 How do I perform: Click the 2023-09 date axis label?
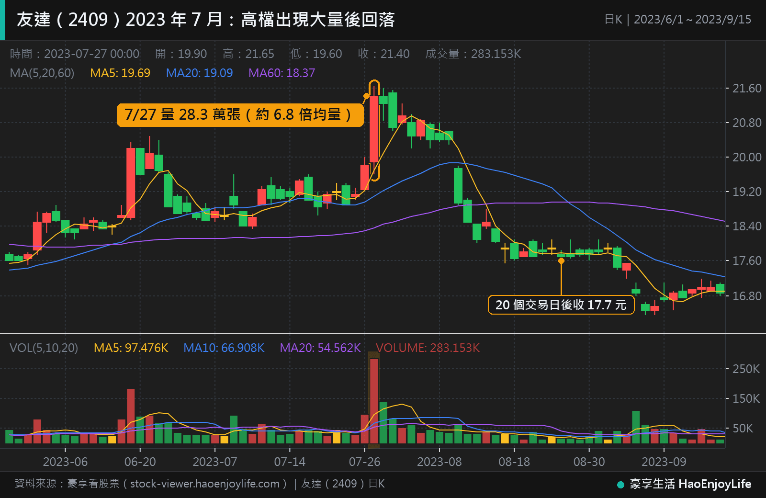664,462
